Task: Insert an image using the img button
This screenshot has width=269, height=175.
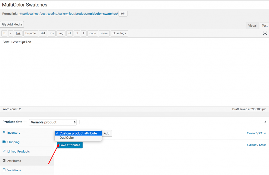Action: [61, 33]
